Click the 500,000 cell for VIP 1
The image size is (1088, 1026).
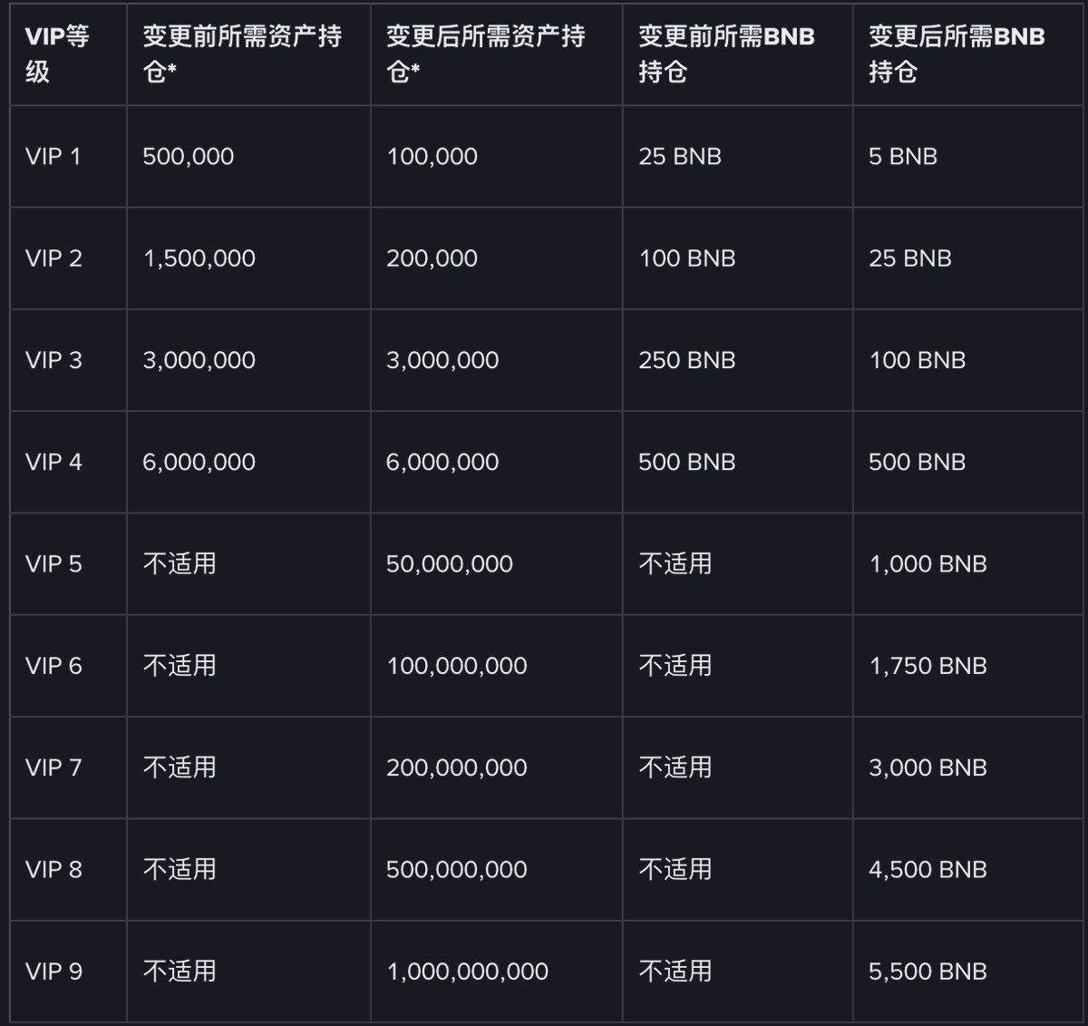pos(189,156)
